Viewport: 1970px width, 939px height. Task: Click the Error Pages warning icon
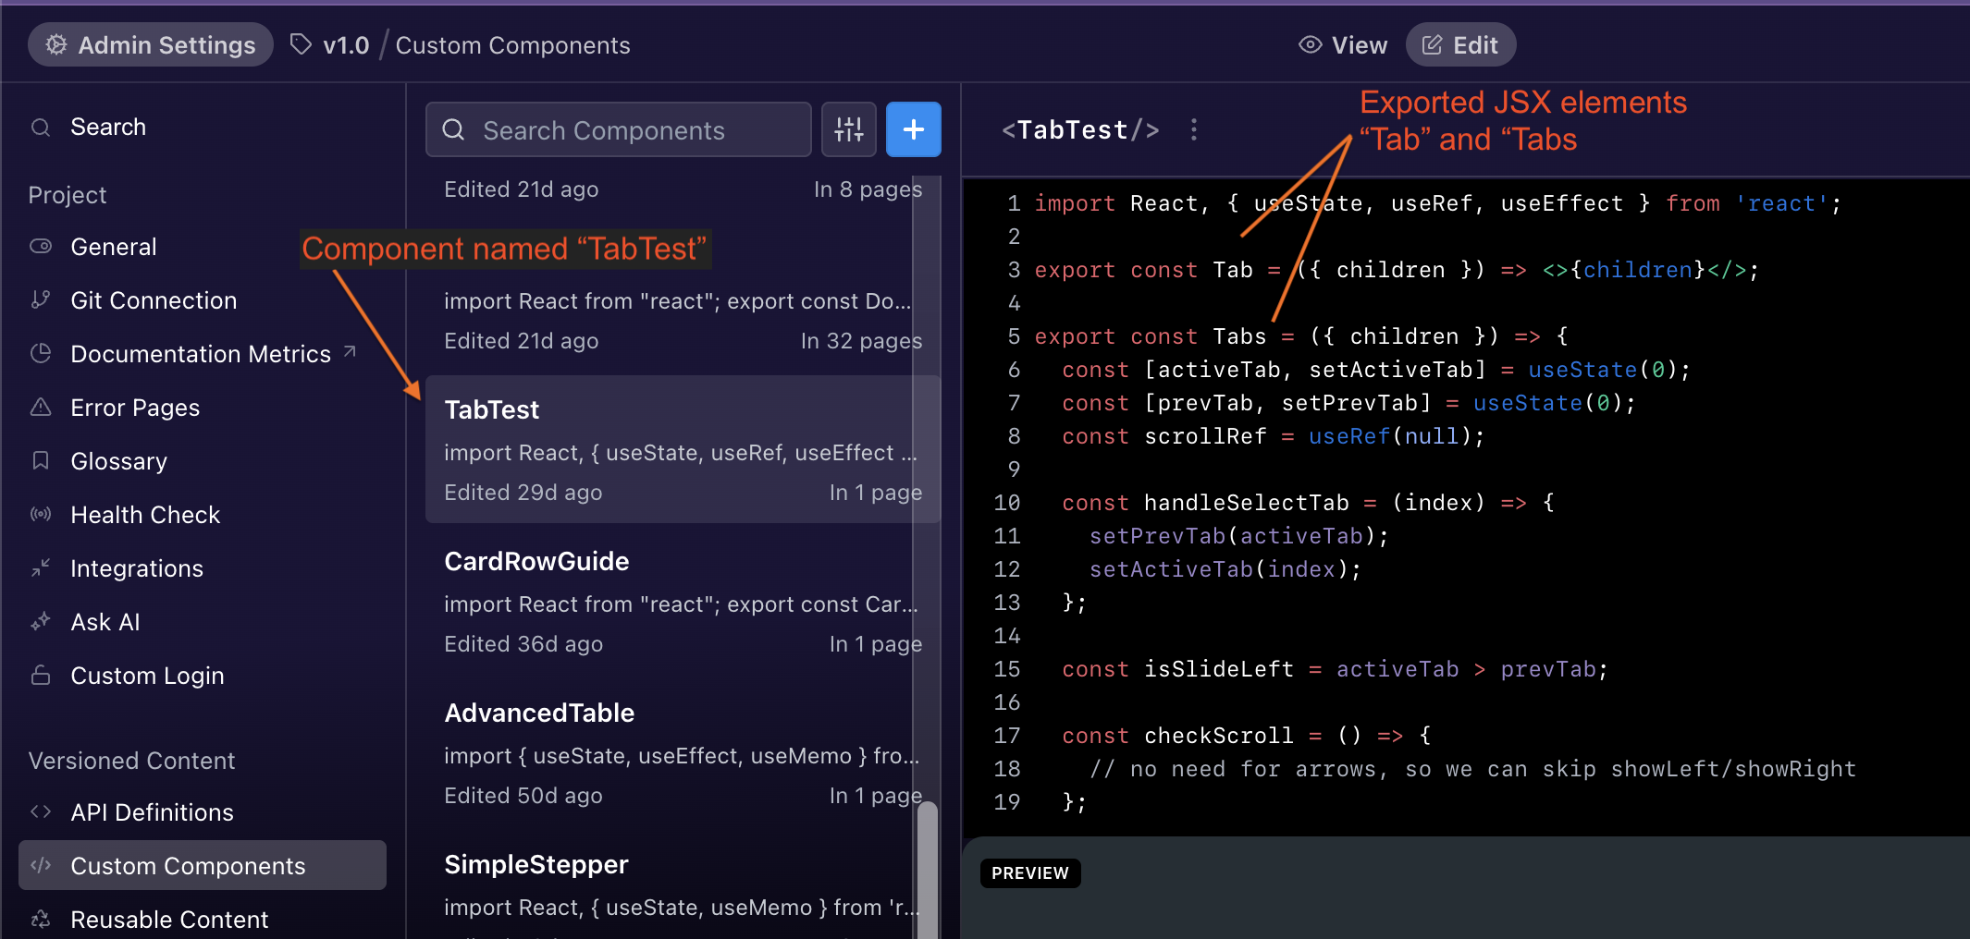tap(41, 408)
